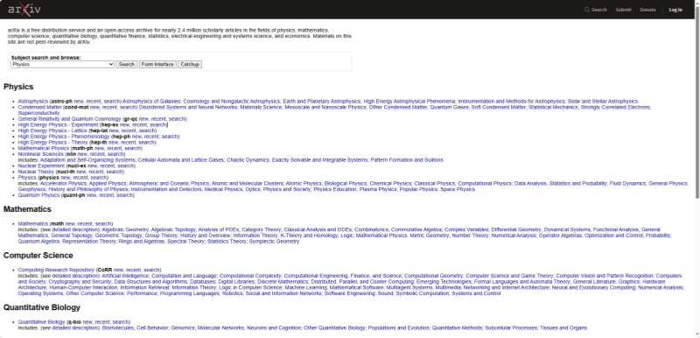Open Disordered Systems and Neural Networks link
The image size is (700, 338).
pyautogui.click(x=188, y=107)
